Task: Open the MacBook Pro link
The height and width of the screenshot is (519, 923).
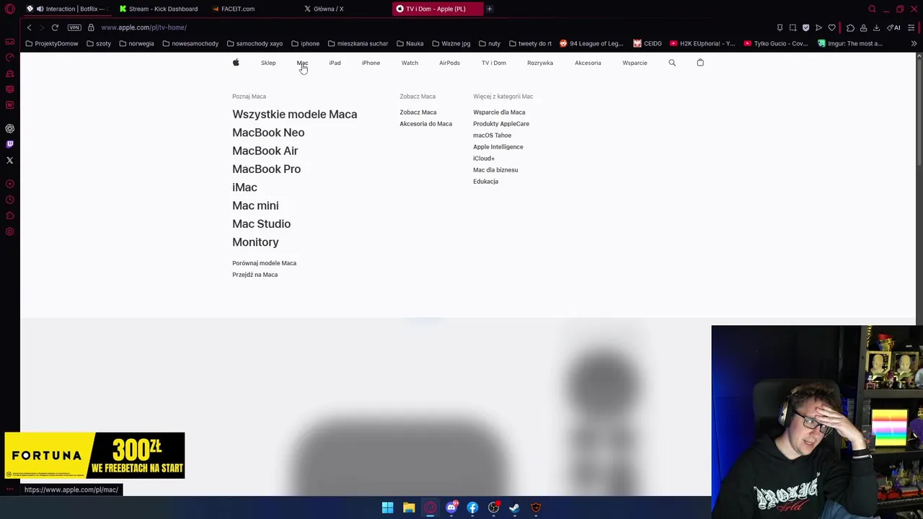Action: (x=266, y=169)
